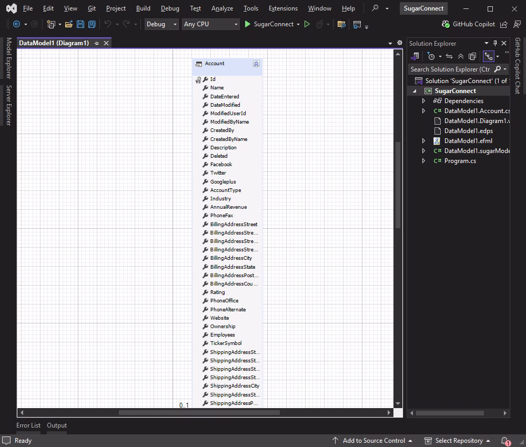Expand the Dependencies node
The width and height of the screenshot is (526, 447).
[424, 100]
